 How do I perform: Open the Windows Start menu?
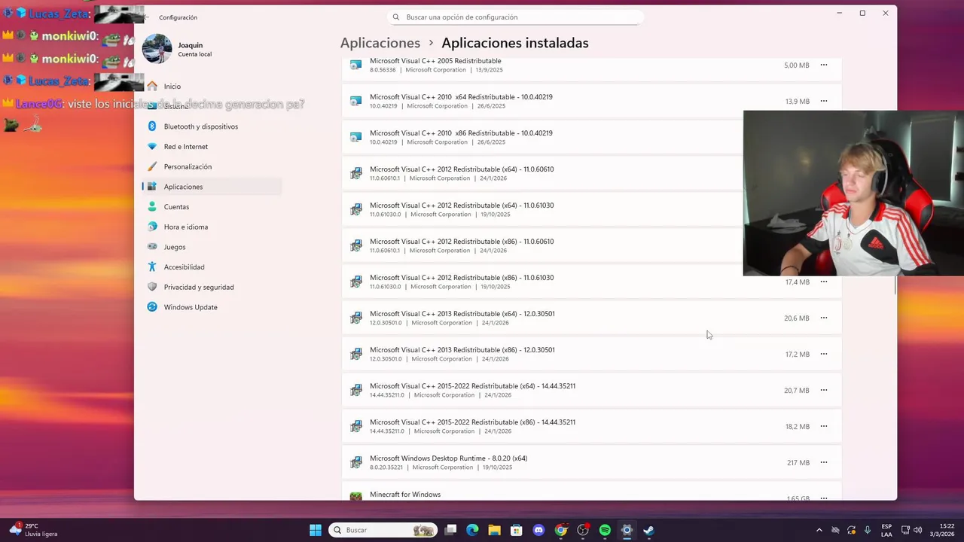click(316, 530)
